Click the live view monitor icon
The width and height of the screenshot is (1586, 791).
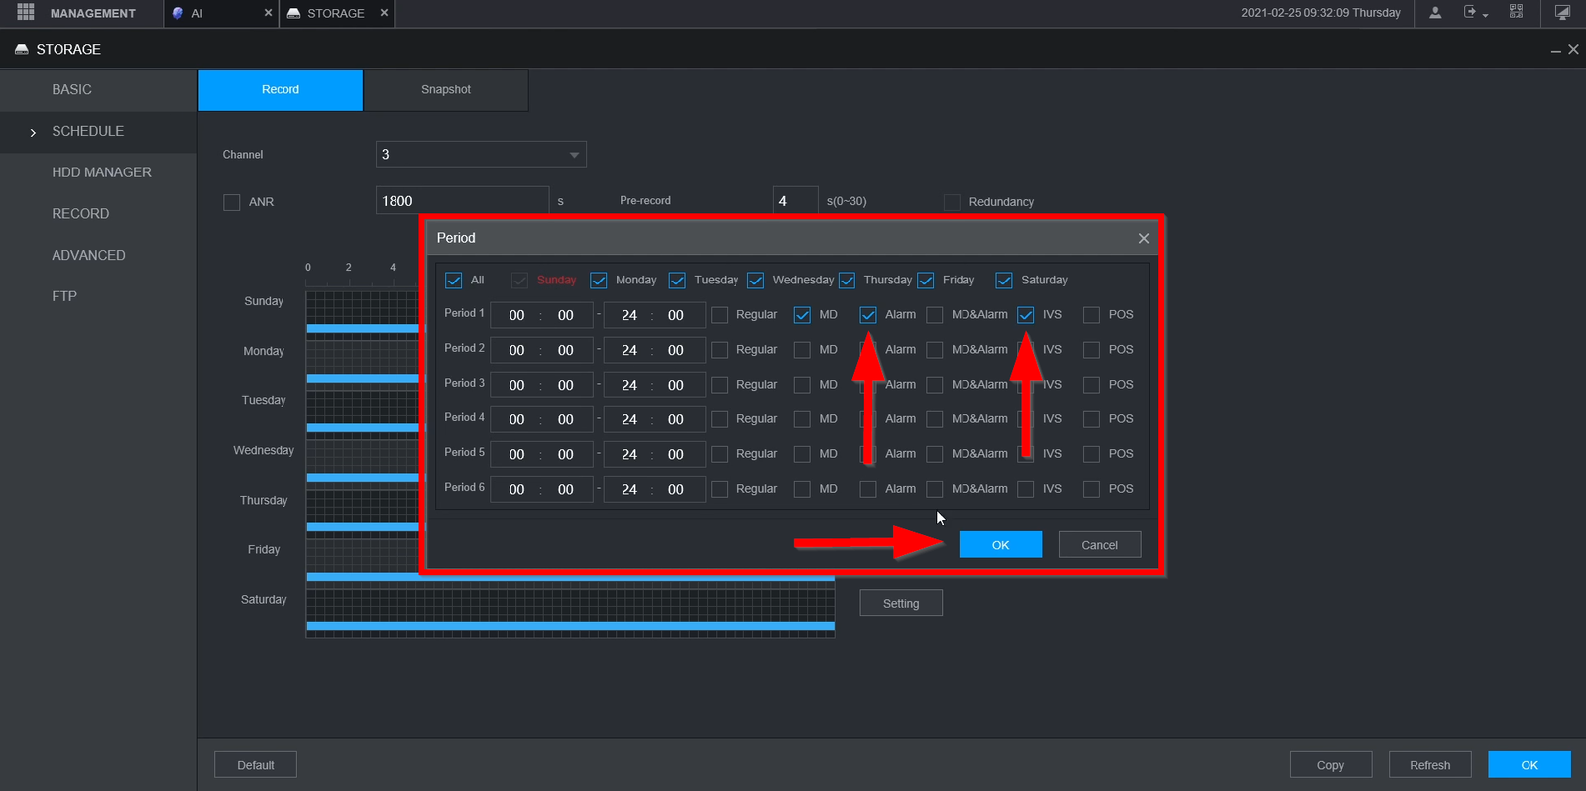click(x=1562, y=13)
